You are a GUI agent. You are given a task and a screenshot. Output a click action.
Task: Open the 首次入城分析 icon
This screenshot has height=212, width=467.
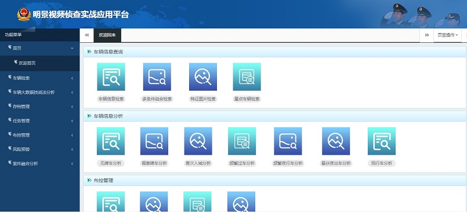[x=198, y=141]
